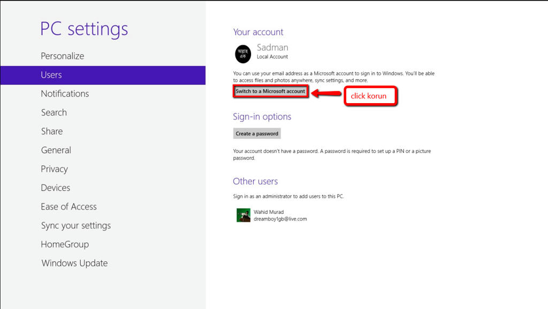This screenshot has width=548, height=309.
Task: Click the Create a password button
Action: coord(257,134)
